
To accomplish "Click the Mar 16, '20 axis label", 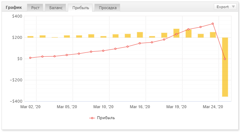I will point(140,107).
